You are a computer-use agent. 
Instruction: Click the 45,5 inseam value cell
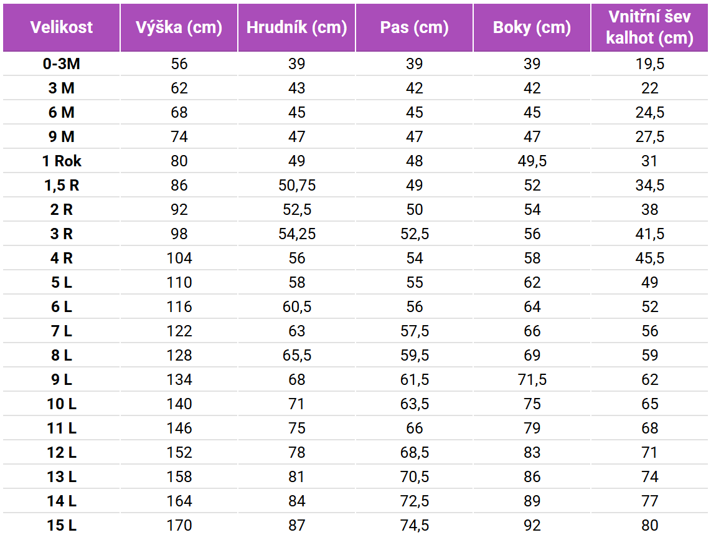tap(649, 258)
